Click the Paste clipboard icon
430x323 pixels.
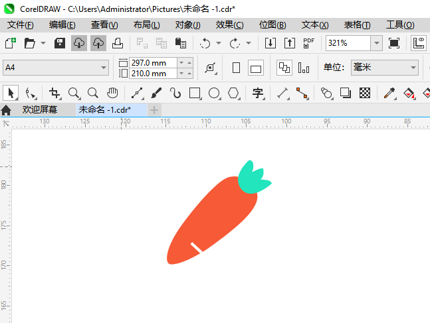click(181, 43)
